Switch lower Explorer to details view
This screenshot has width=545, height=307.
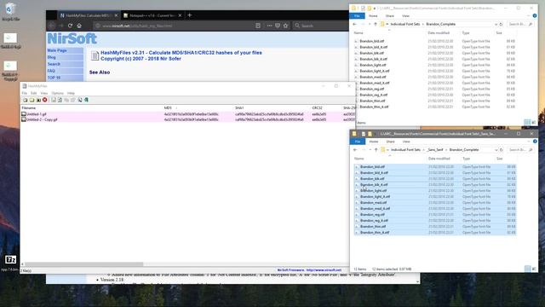tap(528, 269)
